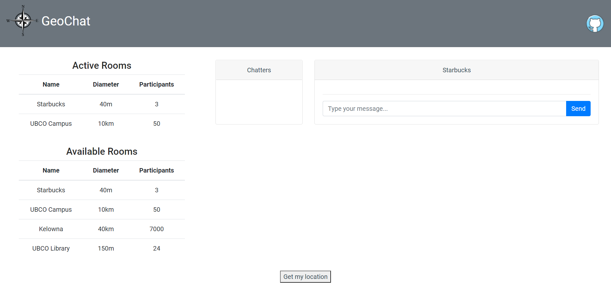Click Name column header in Available Rooms
The image size is (611, 298).
point(51,170)
